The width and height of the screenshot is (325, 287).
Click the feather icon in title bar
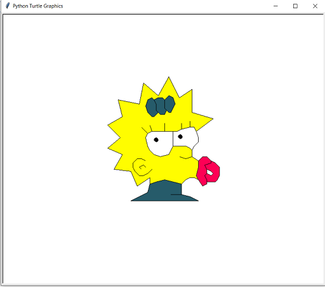click(x=8, y=6)
